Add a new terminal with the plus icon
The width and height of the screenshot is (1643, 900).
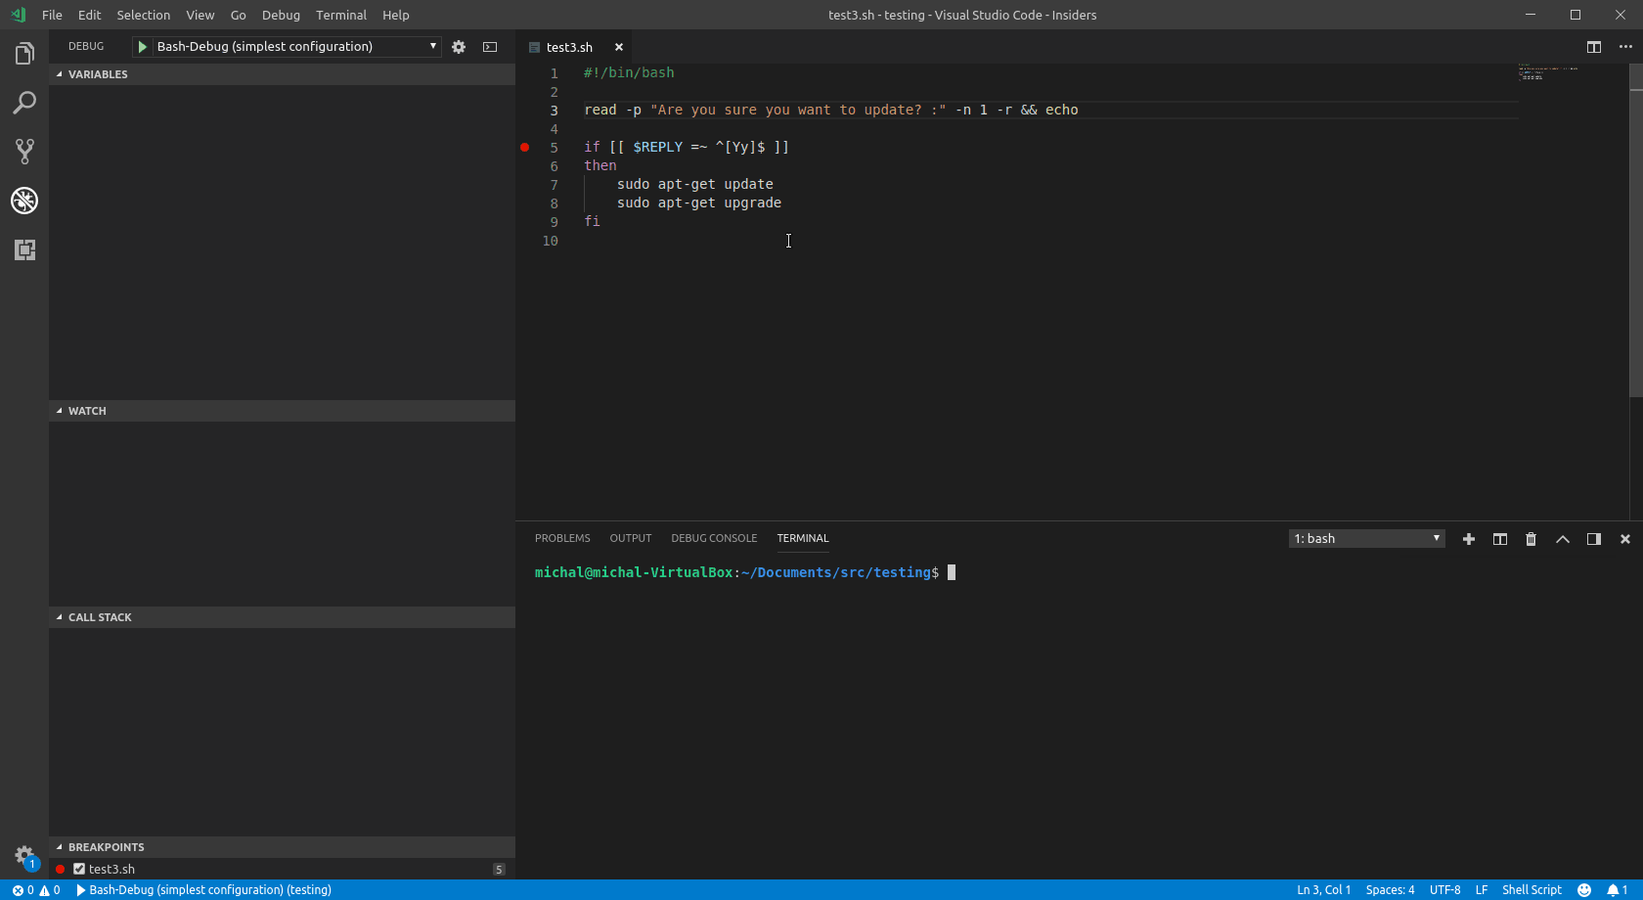click(1468, 538)
